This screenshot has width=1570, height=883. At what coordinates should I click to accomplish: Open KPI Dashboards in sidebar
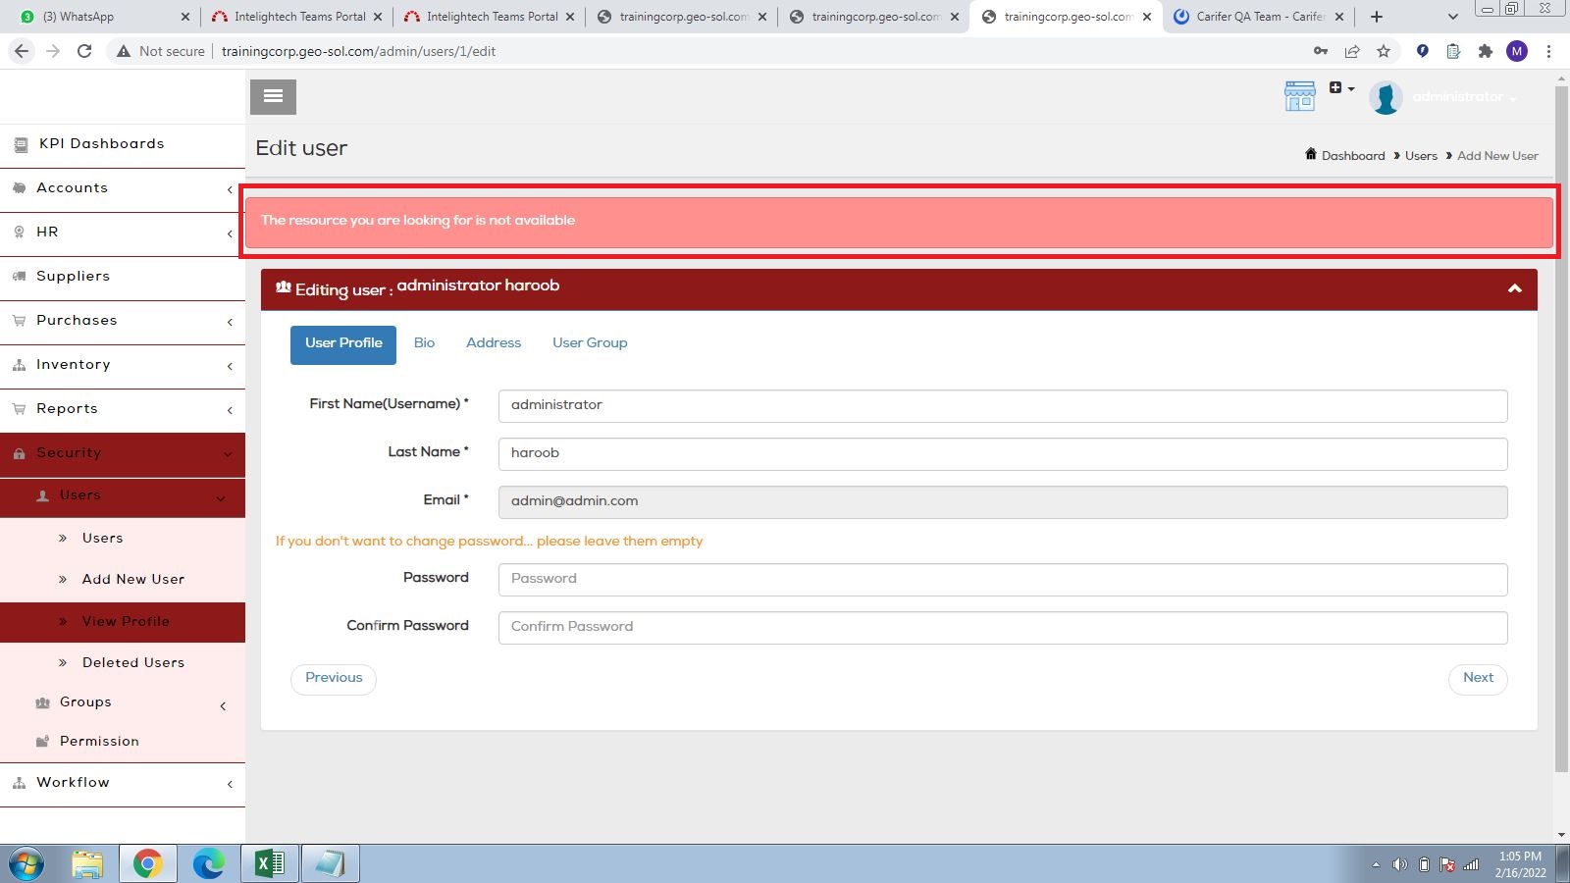(123, 144)
